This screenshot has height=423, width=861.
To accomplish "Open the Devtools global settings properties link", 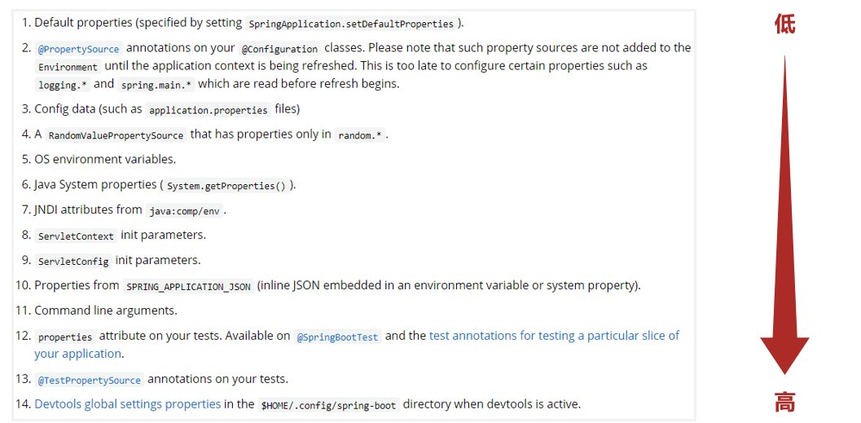I will (x=128, y=404).
